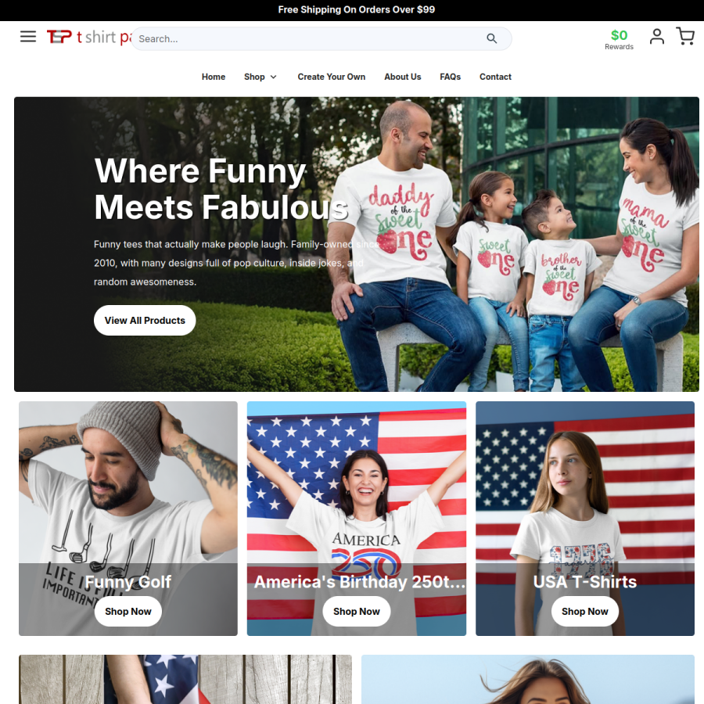Click Shop Now under America's Birthday

357,611
